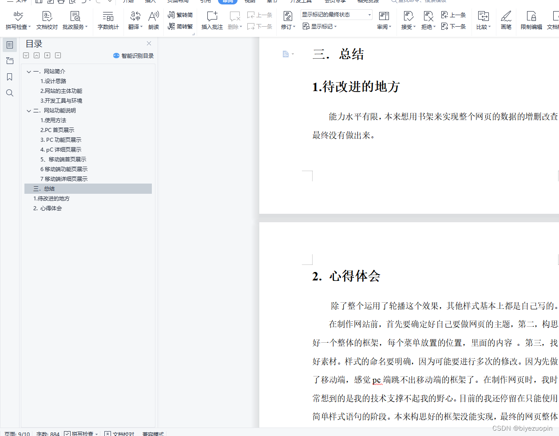
Task: Toggle 拼写检查 checkbox in status bar
Action: (x=67, y=434)
